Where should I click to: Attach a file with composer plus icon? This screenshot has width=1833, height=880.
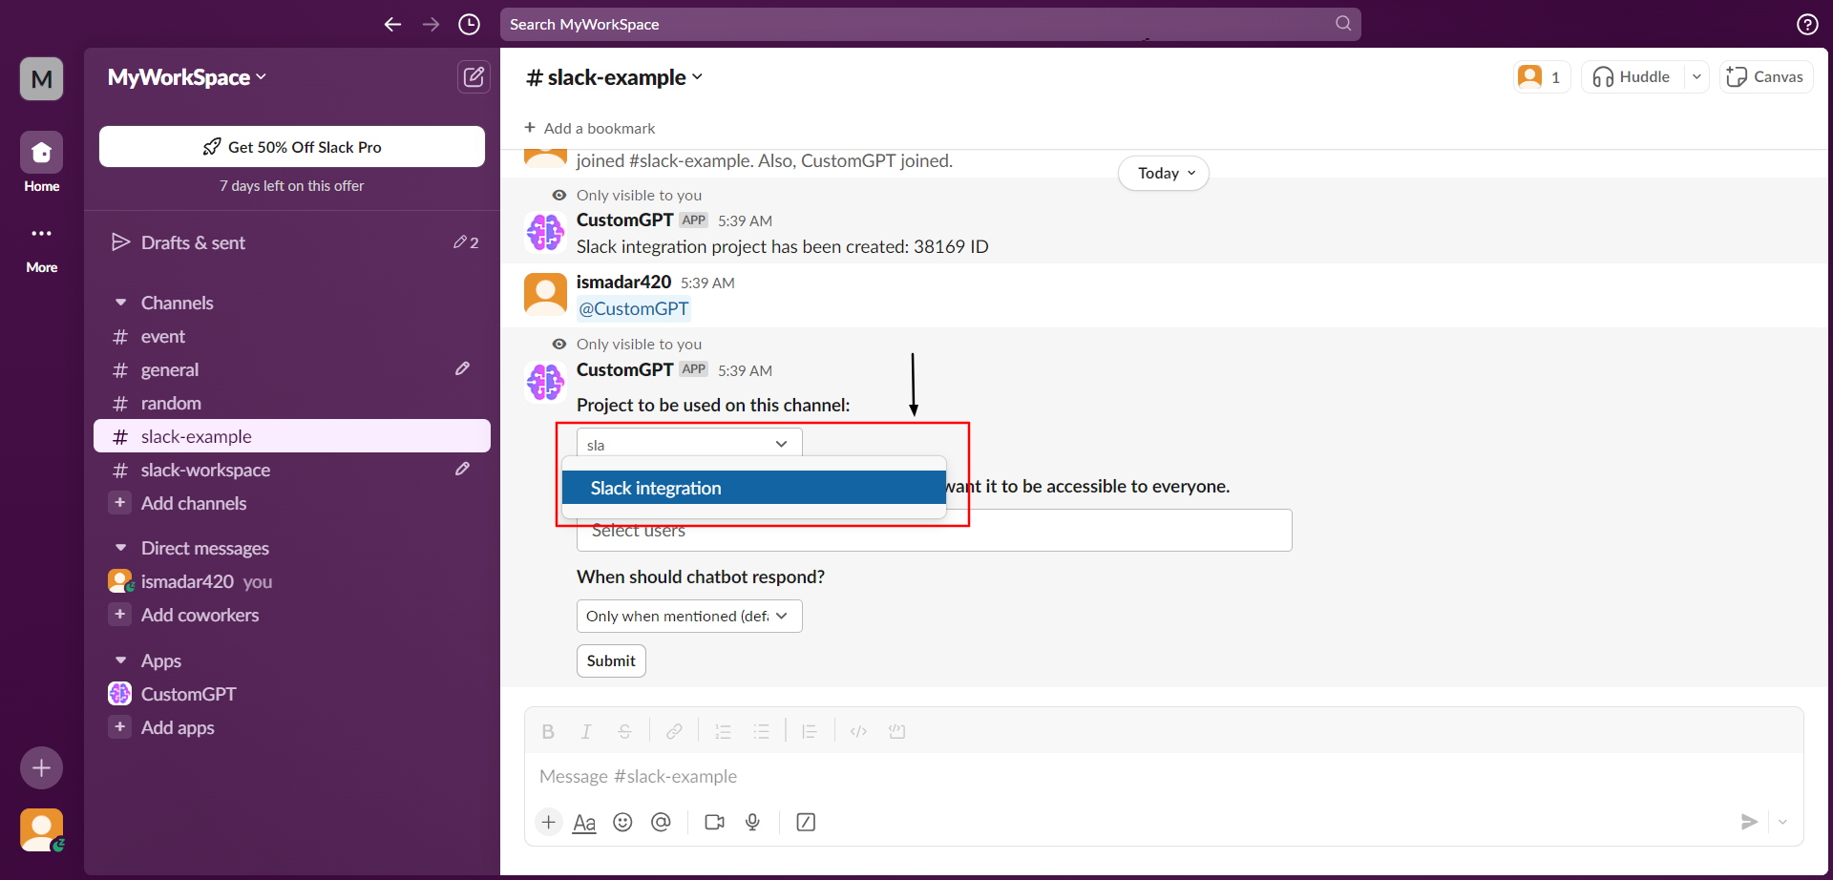click(548, 822)
